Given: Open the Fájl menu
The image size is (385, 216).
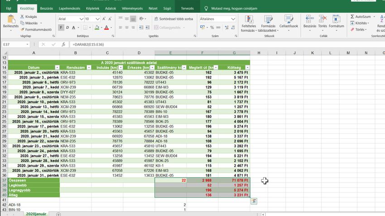Looking at the screenshot, I should [x=9, y=8].
